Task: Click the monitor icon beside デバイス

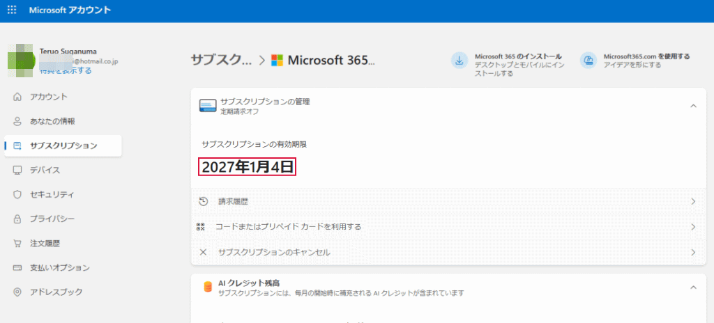Action: [x=17, y=171]
